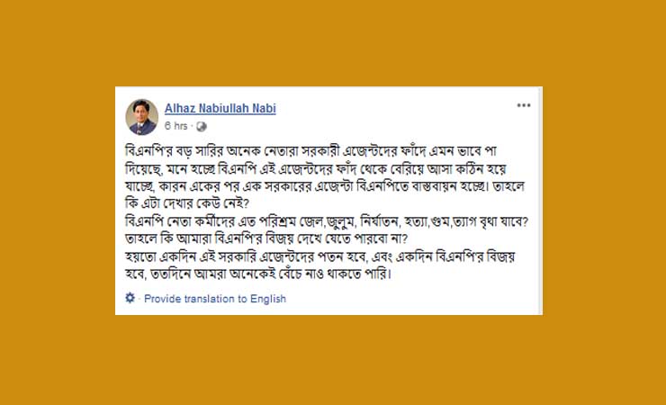This screenshot has width=666, height=405.
Task: Open the translation settings gear icon
Action: tap(130, 298)
